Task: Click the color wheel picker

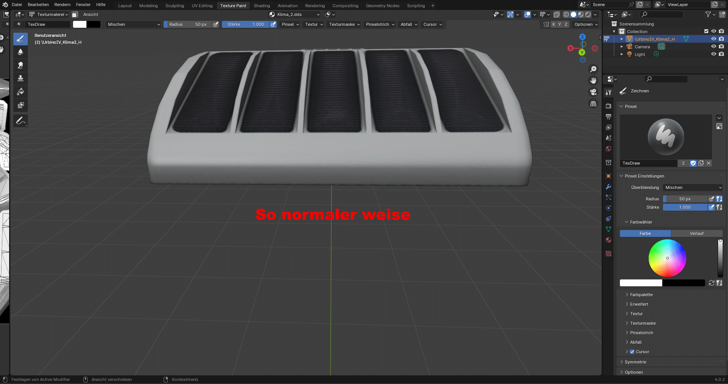Action: (x=667, y=258)
